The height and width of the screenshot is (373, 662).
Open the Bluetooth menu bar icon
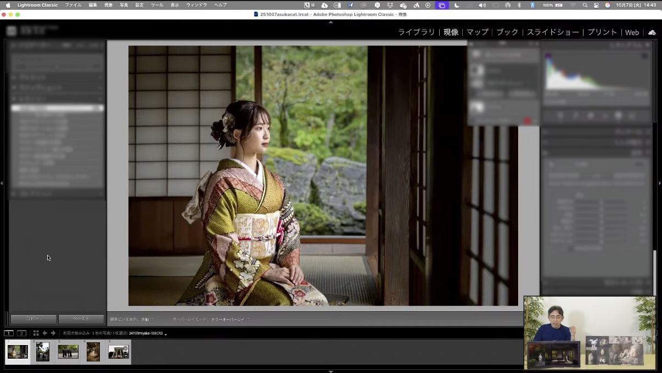click(x=519, y=5)
